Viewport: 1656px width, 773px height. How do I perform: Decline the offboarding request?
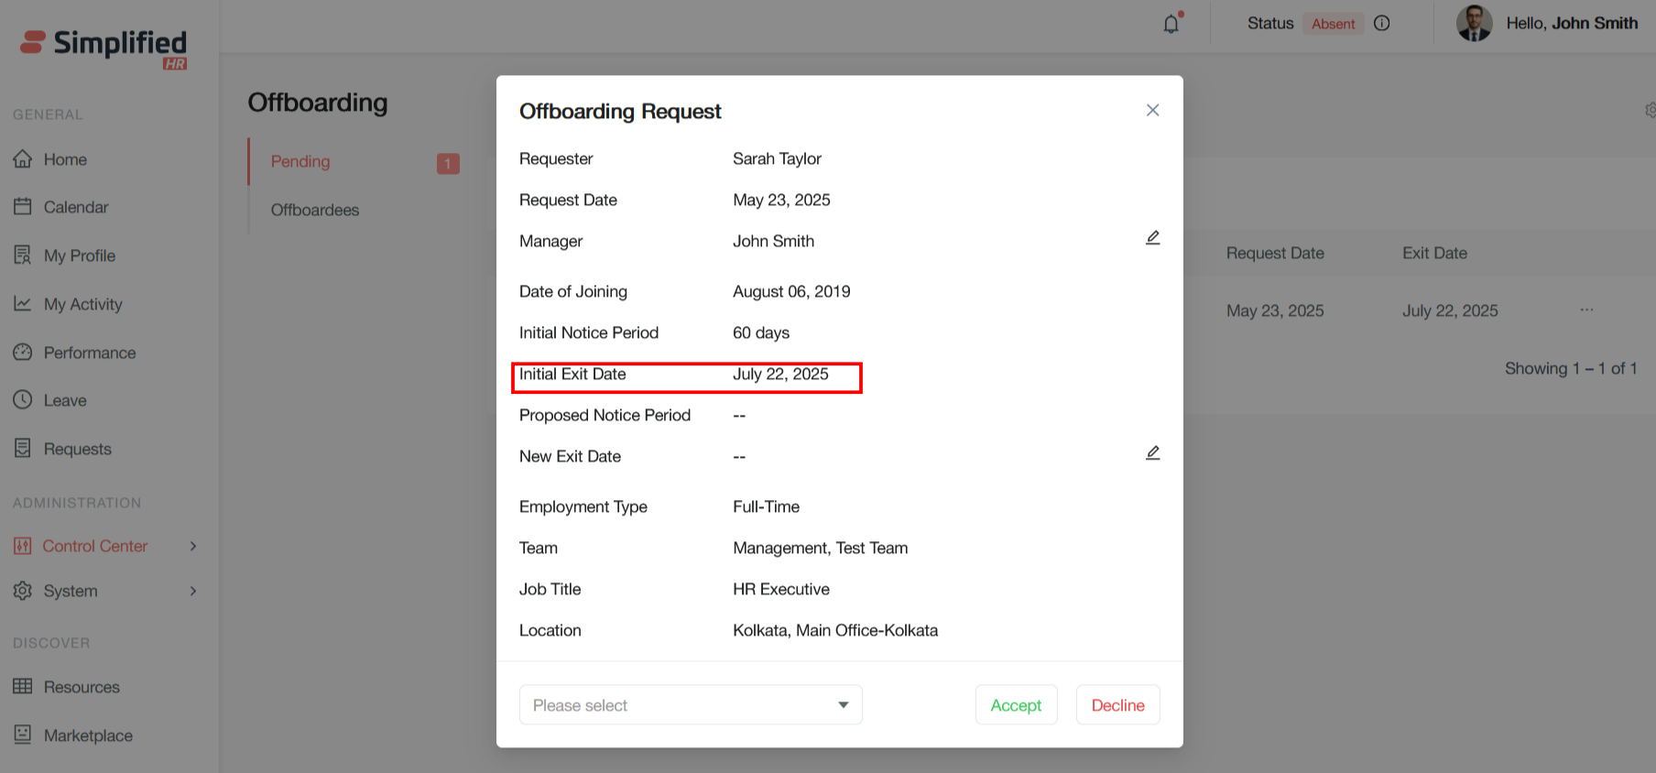click(x=1117, y=705)
